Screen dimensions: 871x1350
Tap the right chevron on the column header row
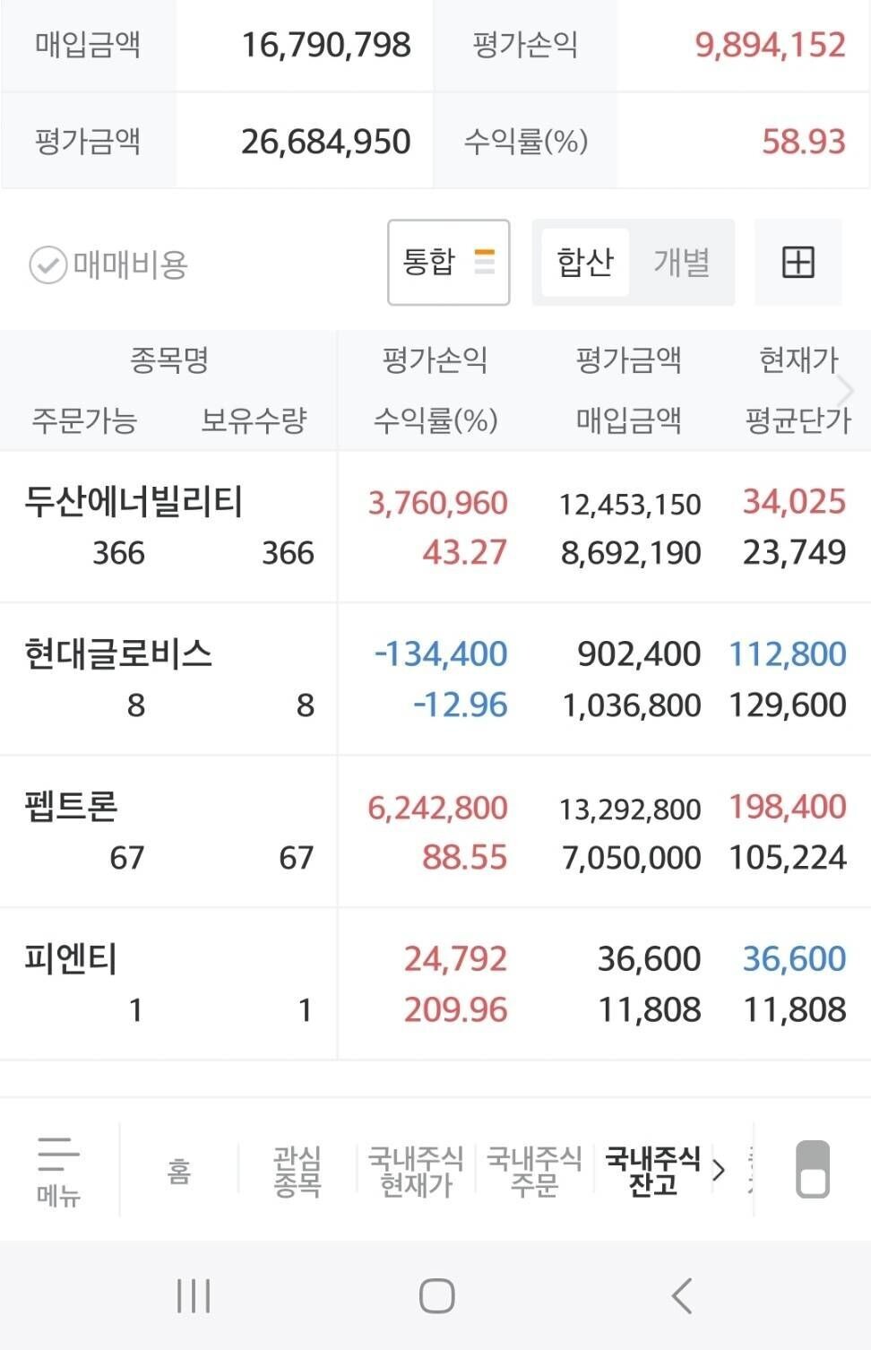click(x=846, y=390)
